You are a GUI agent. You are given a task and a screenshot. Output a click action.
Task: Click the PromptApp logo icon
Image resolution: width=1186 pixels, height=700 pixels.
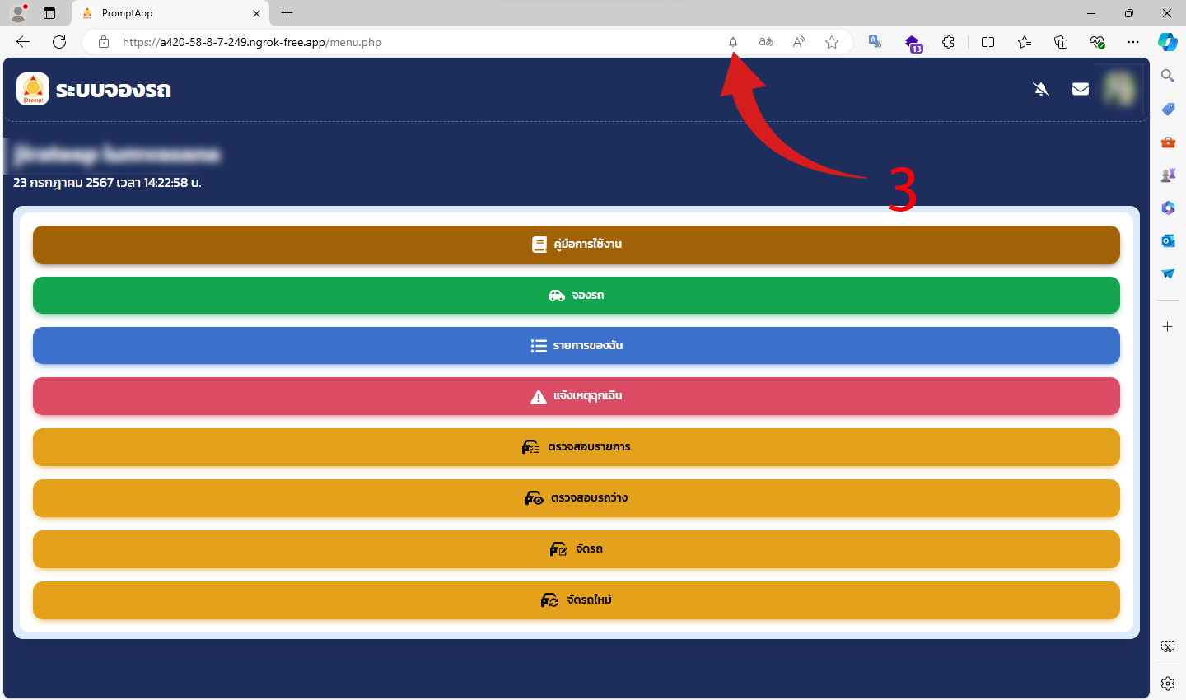click(x=33, y=89)
